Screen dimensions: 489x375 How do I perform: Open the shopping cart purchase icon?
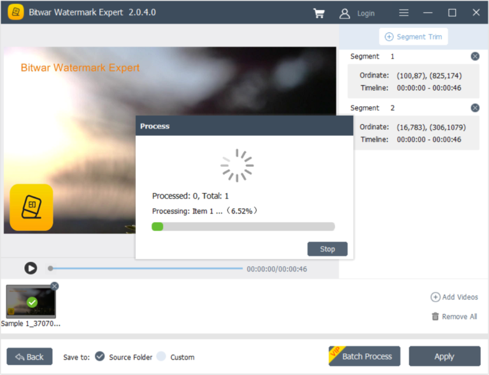tap(319, 13)
